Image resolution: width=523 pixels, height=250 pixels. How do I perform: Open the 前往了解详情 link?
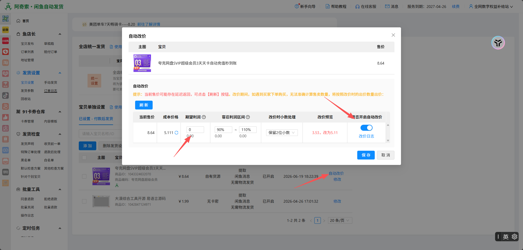[x=149, y=24]
